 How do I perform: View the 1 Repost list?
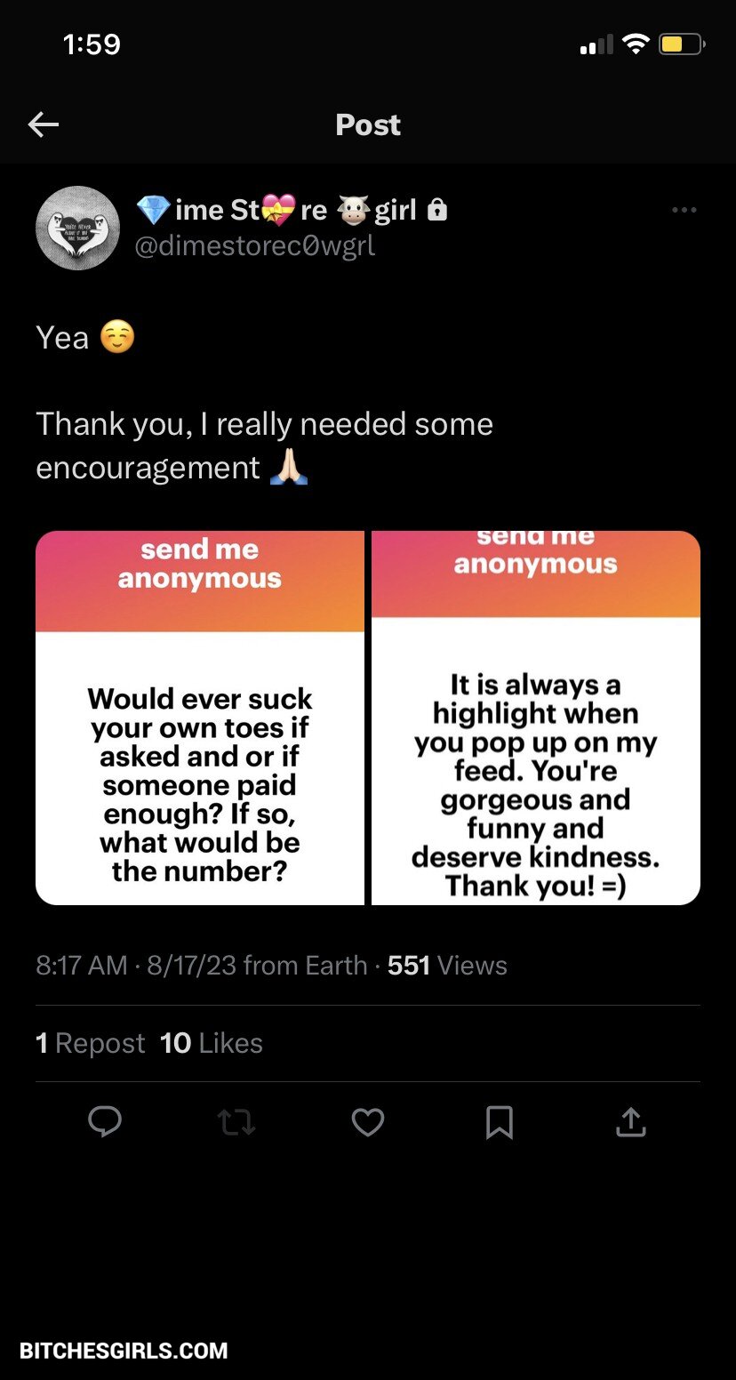(x=91, y=1043)
